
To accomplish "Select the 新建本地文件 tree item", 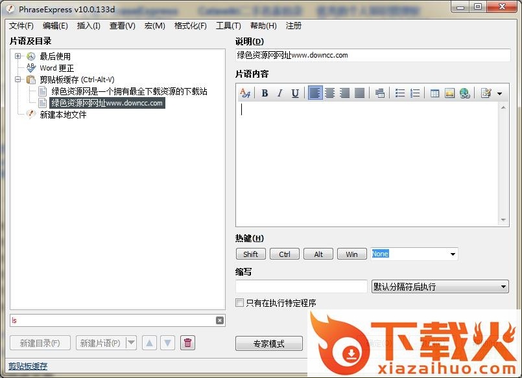I will coord(63,115).
